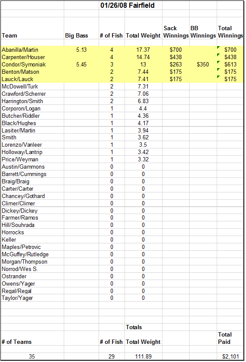
Task: Select the Abanilla/Martin team cell
Action: point(32,50)
